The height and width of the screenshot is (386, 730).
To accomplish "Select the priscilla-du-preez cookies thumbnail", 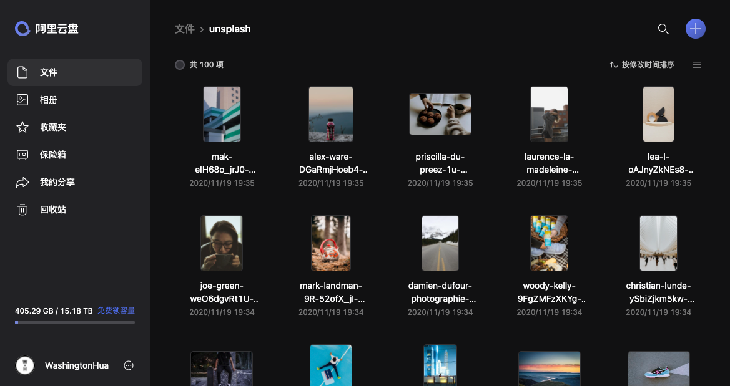I will [440, 114].
